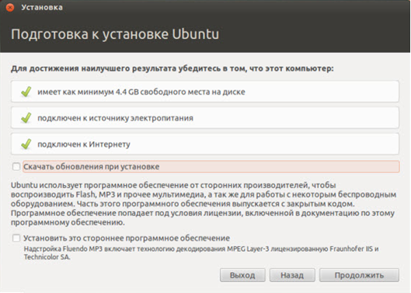Enable the 'Скачать обновления при установке' checkbox
This screenshot has height=293, width=411.
click(x=16, y=166)
